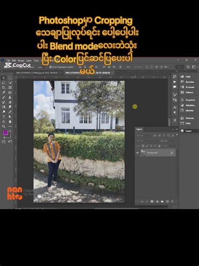Toggle Quick Mask mode
Image resolution: width=199 pixels, height=266 pixels.
click(x=4, y=142)
